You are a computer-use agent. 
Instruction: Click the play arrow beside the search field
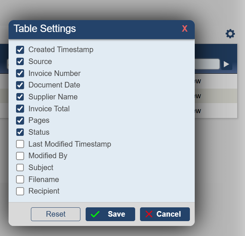point(226,64)
